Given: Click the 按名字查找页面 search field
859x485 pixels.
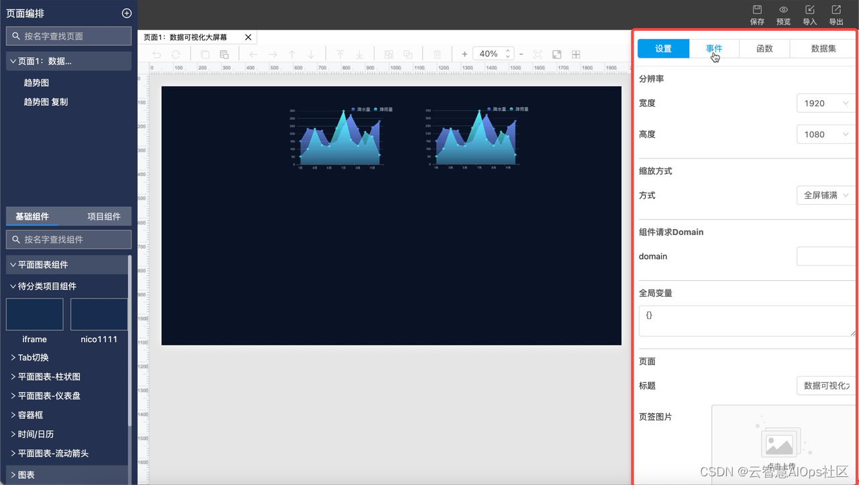Looking at the screenshot, I should [68, 36].
